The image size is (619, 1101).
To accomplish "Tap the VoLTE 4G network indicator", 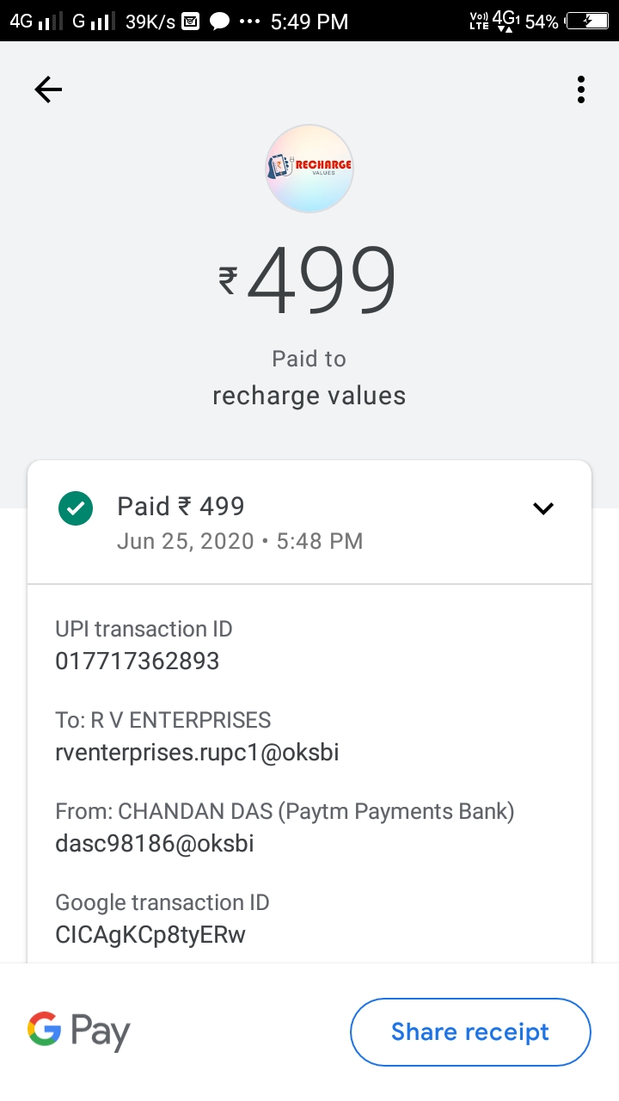I will (x=495, y=22).
